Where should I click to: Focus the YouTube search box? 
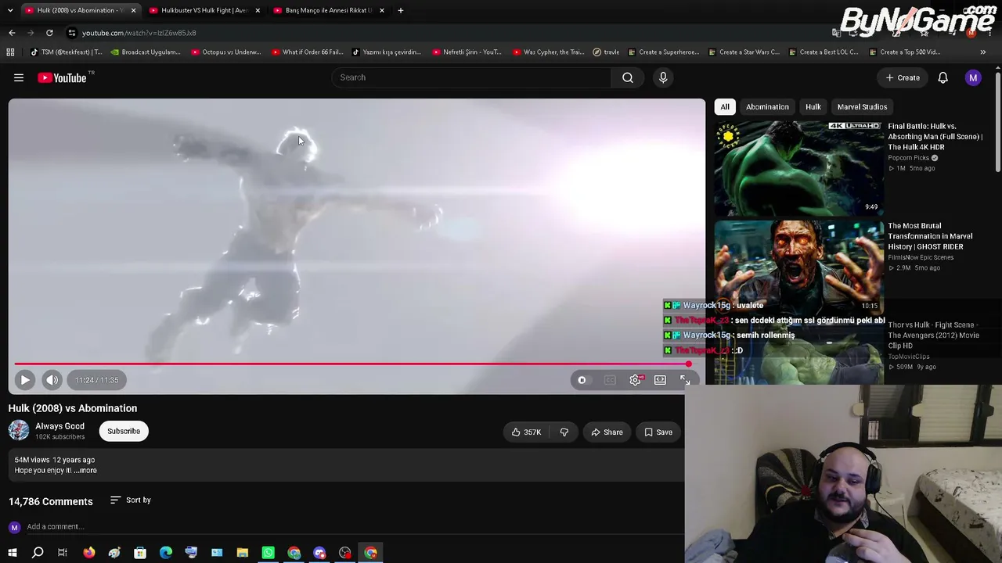pos(472,77)
